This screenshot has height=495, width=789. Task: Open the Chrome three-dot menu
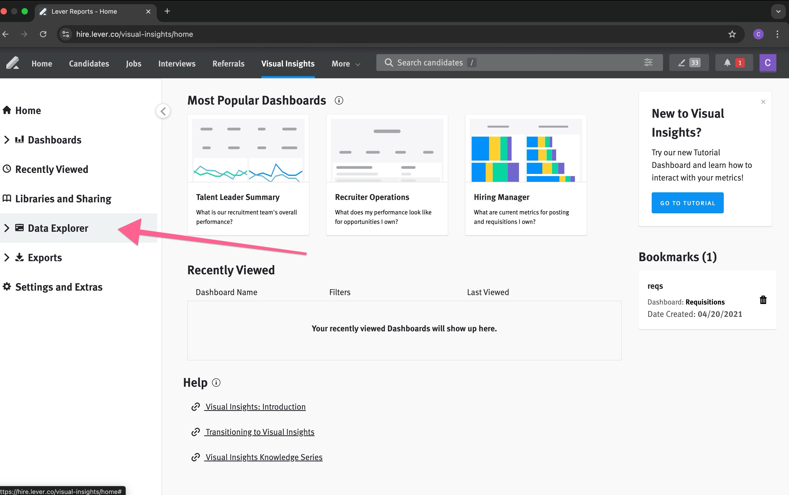click(777, 34)
